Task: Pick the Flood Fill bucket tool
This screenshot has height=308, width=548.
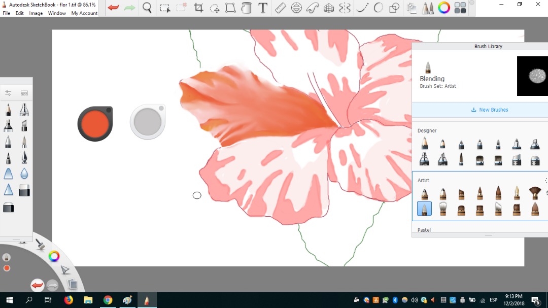Action: [246, 8]
